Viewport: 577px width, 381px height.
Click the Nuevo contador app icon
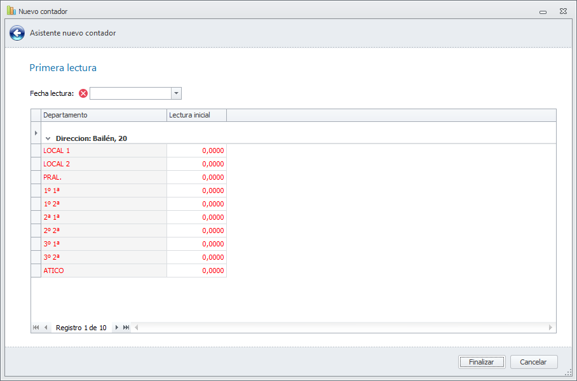click(x=11, y=11)
